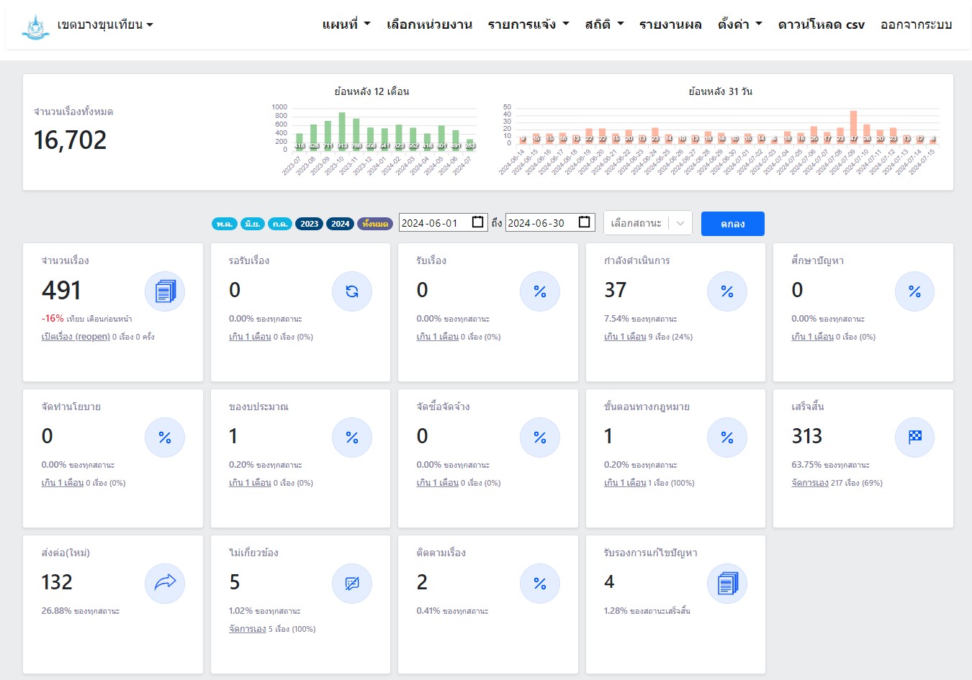
Task: Expand the รายการแจ้ง menu dropdown
Action: 528,24
